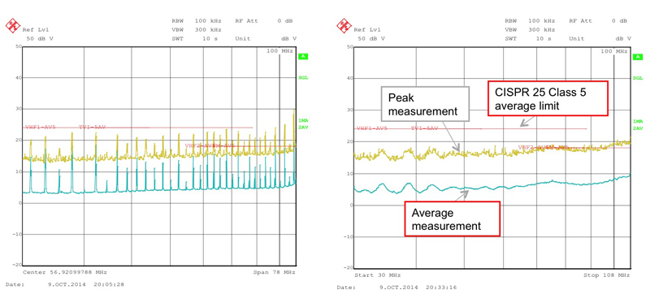
Task: Click the '40' axis label in left plot
Action: click(18, 77)
